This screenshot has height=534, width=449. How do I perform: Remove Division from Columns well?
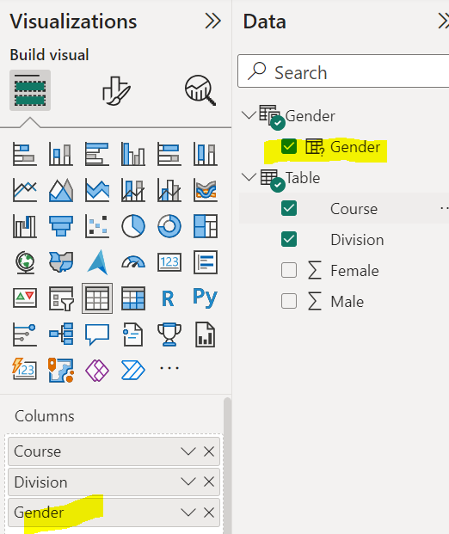[x=209, y=482]
